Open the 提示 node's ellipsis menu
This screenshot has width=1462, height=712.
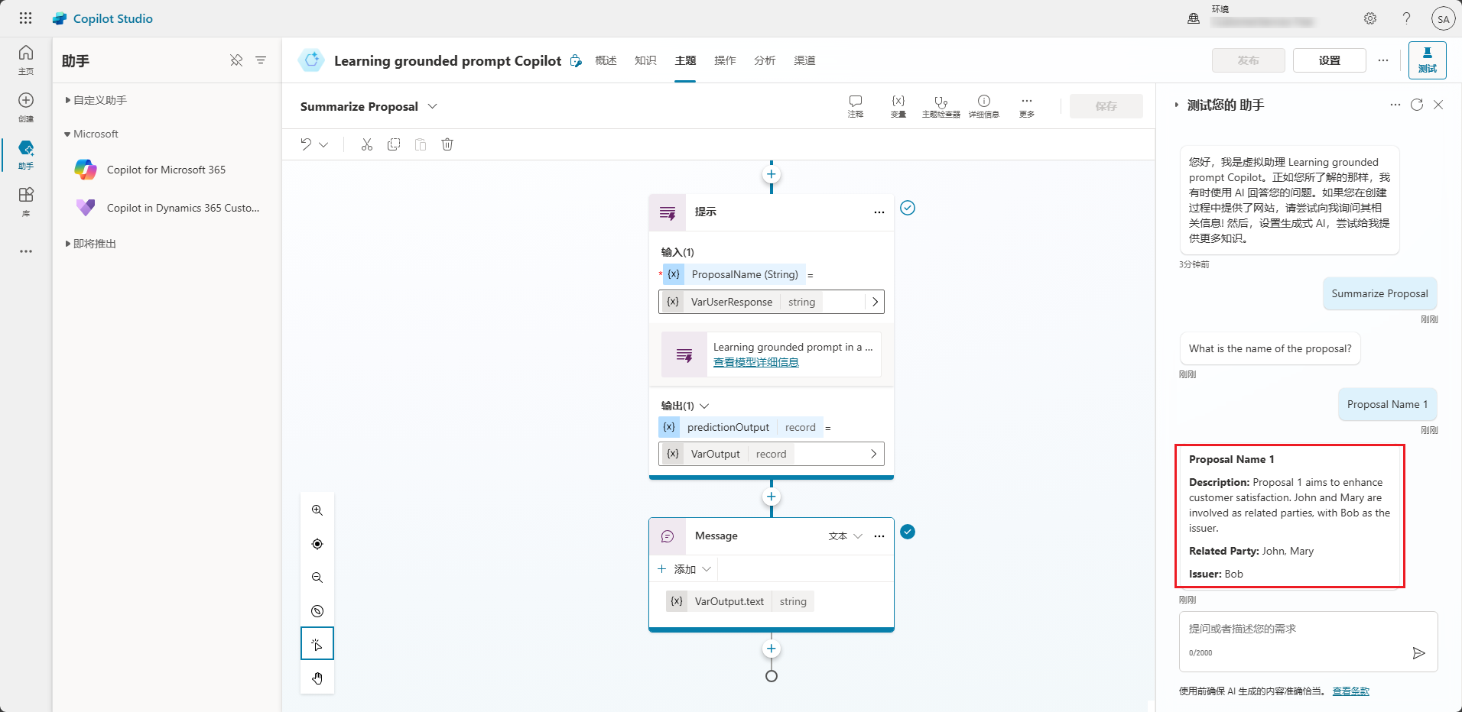tap(879, 212)
